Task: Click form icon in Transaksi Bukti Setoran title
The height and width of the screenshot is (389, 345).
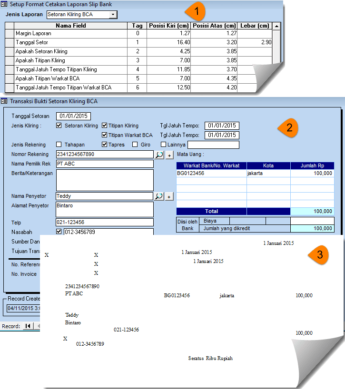Action: (x=4, y=101)
